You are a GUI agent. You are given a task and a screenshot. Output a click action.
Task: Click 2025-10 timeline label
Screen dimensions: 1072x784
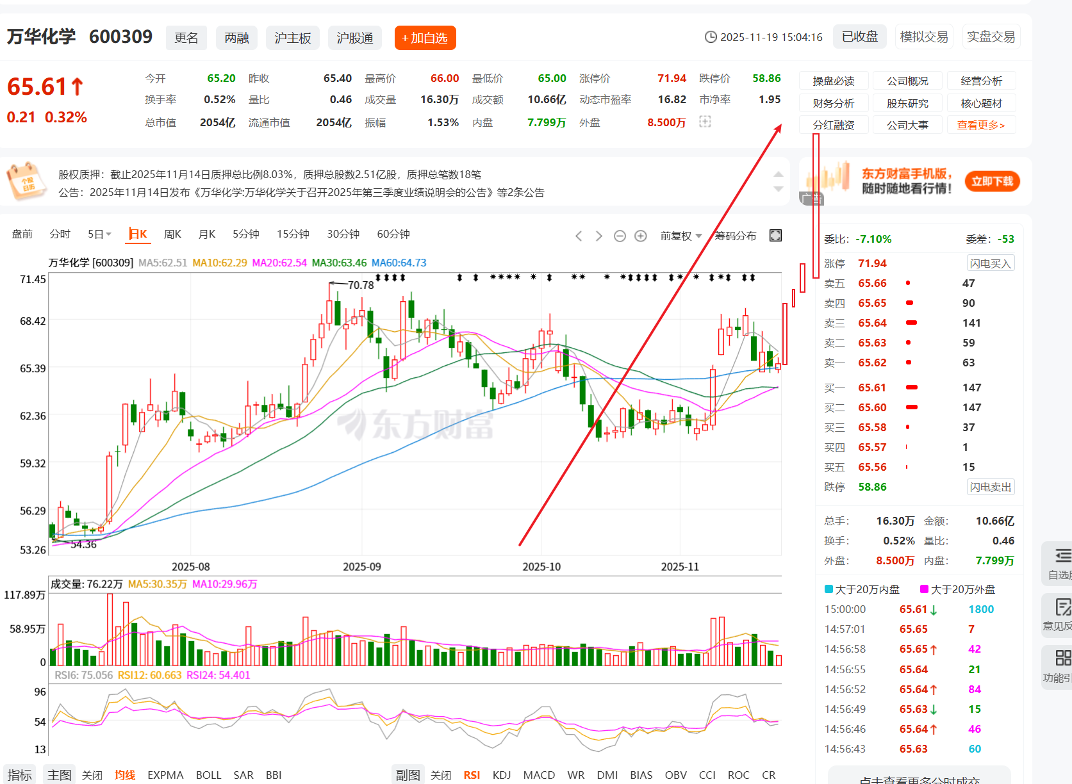[x=541, y=567]
